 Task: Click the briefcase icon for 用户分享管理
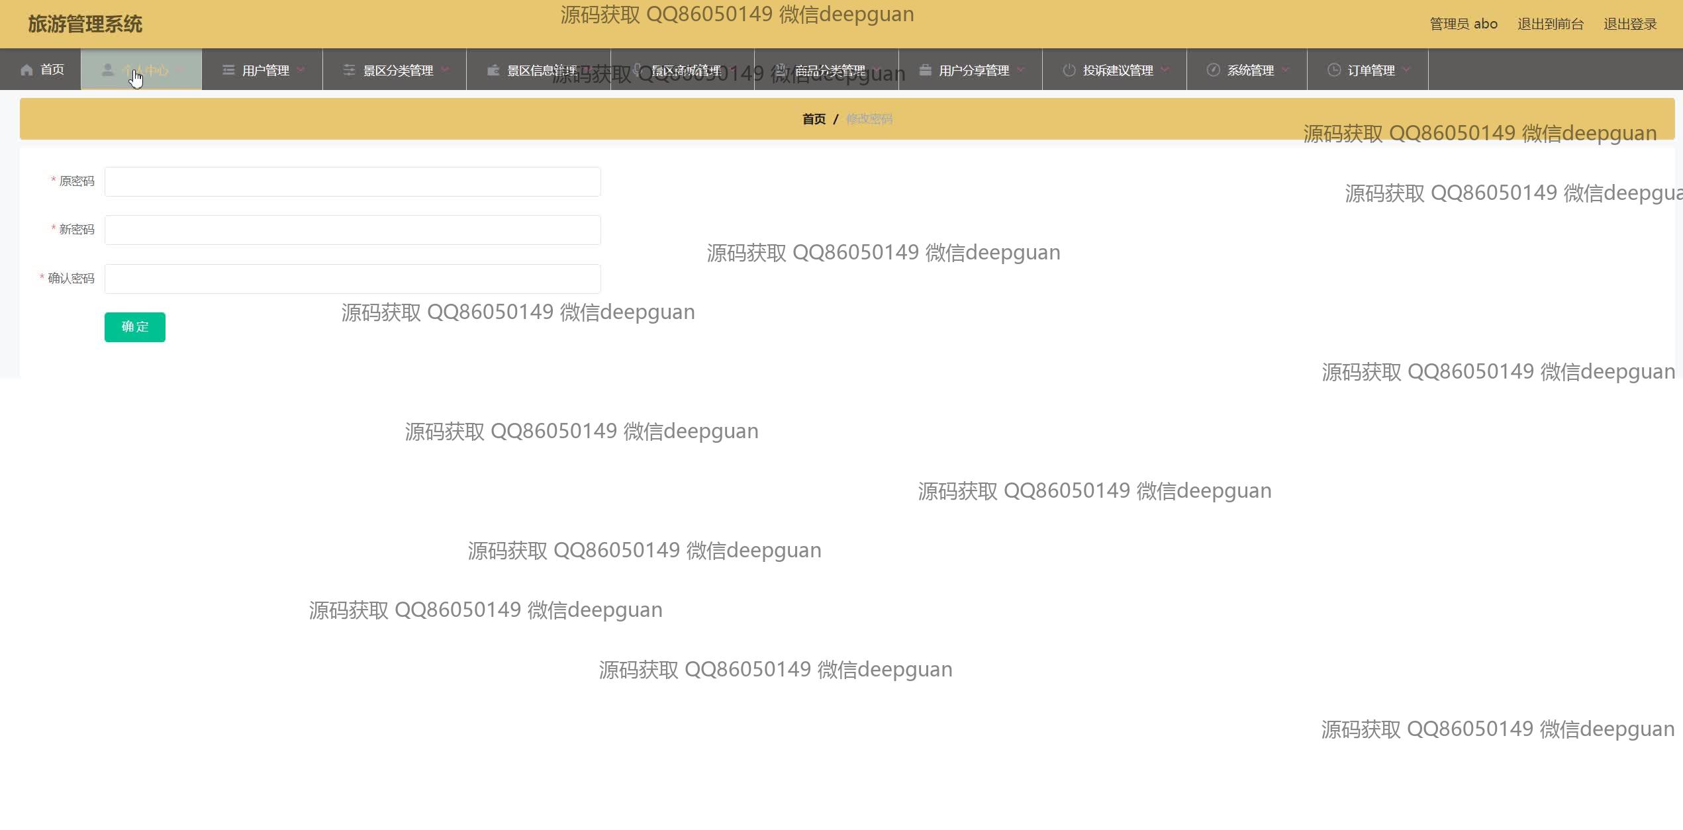925,70
